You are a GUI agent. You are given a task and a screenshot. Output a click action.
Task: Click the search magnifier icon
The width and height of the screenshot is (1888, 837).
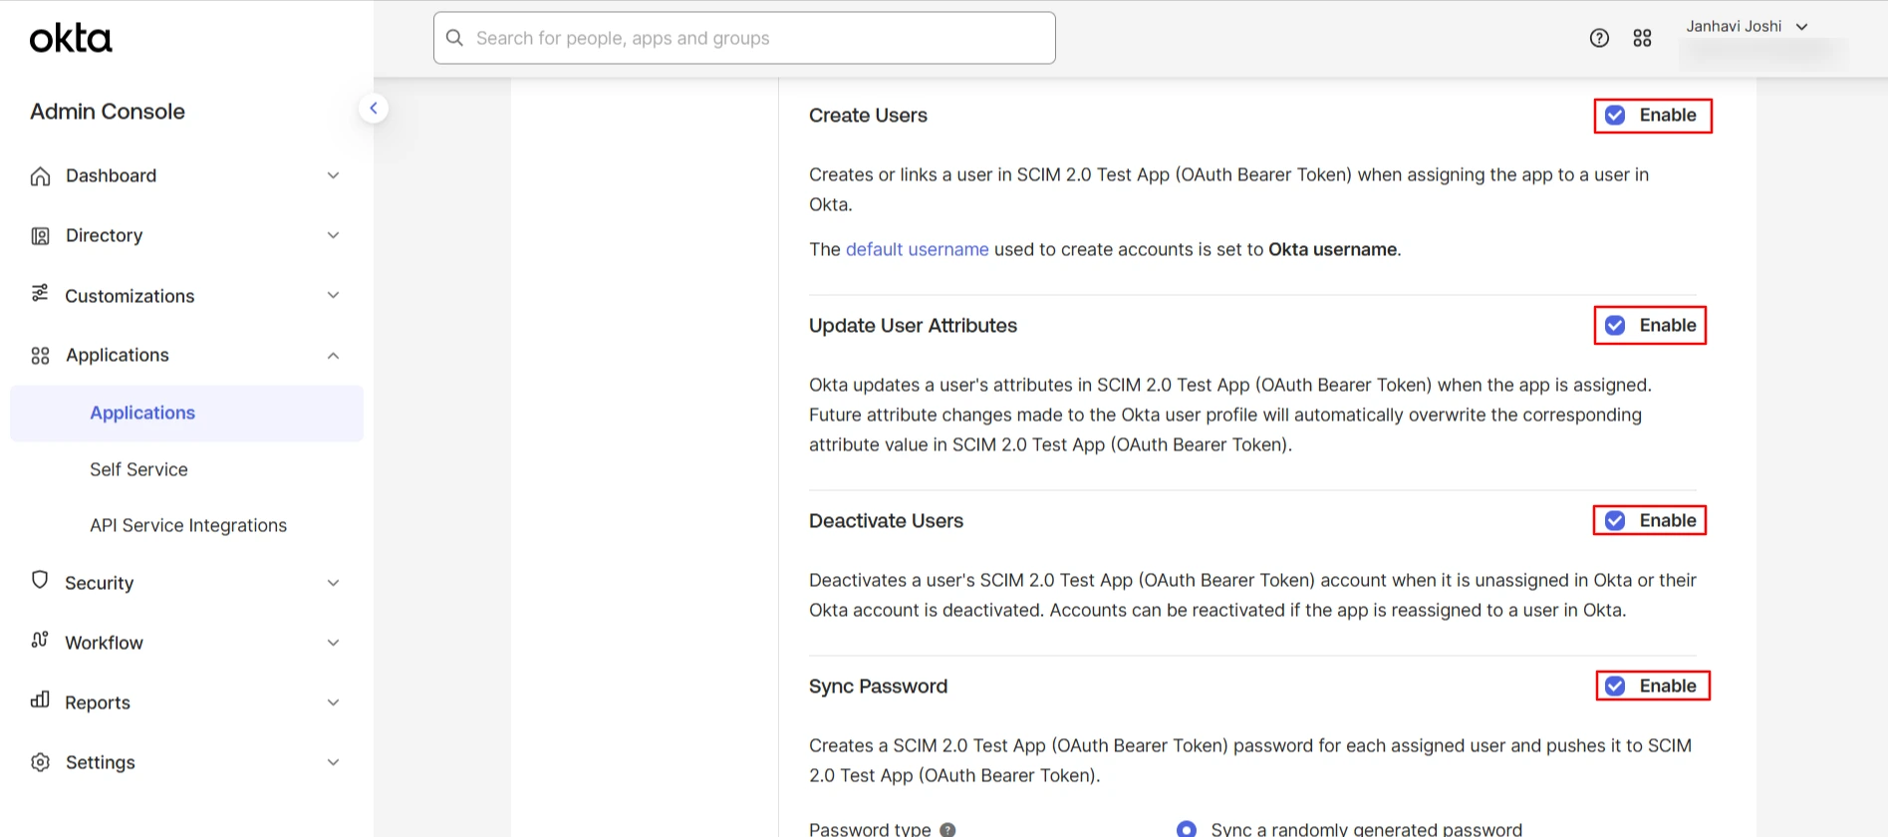click(455, 38)
